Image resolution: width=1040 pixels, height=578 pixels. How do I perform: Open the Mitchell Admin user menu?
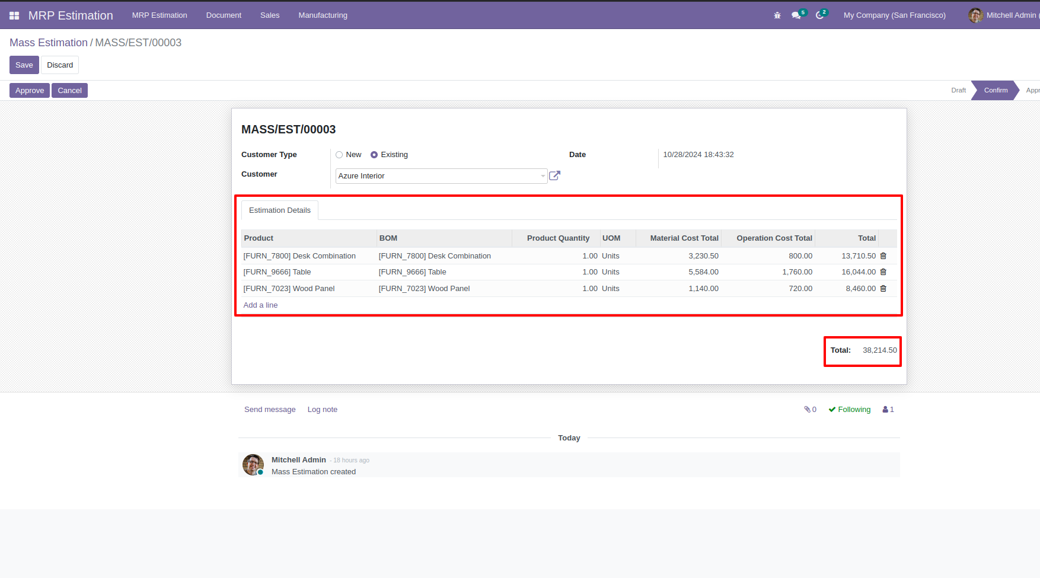tap(1003, 15)
